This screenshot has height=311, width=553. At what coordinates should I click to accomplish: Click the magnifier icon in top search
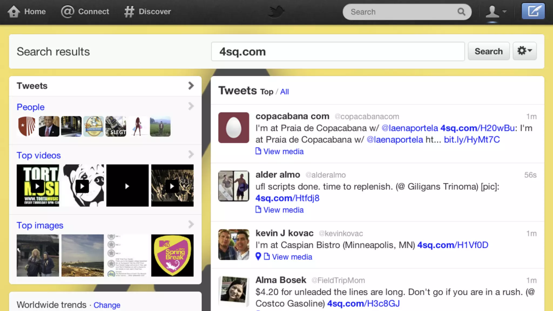coord(461,12)
